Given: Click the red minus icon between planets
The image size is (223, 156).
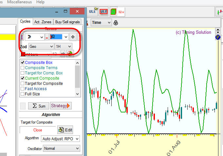Looking at the screenshot, I should (x=47, y=37).
